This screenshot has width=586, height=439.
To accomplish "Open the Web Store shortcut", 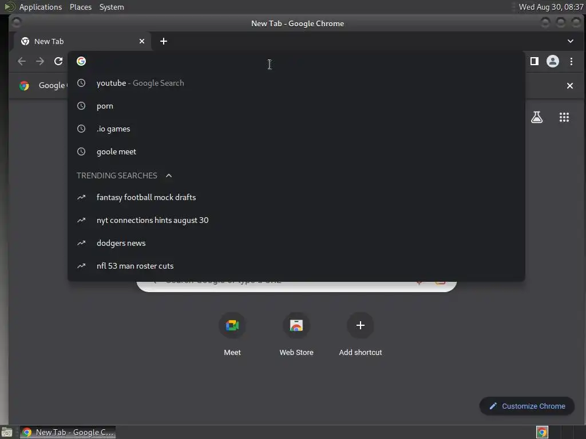I will pos(296,325).
